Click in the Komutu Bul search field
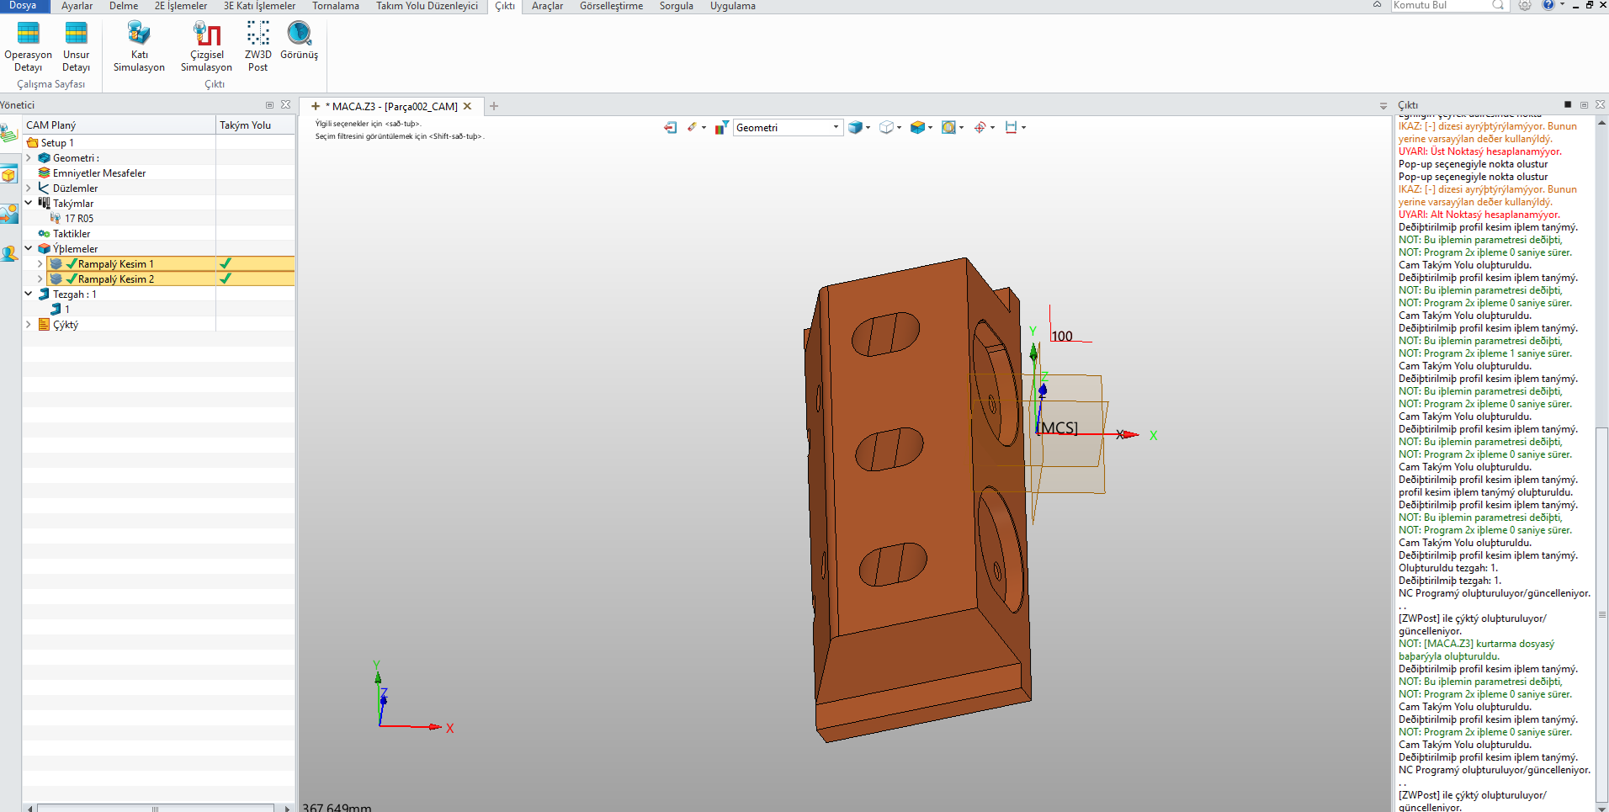The image size is (1609, 812). [x=1440, y=5]
